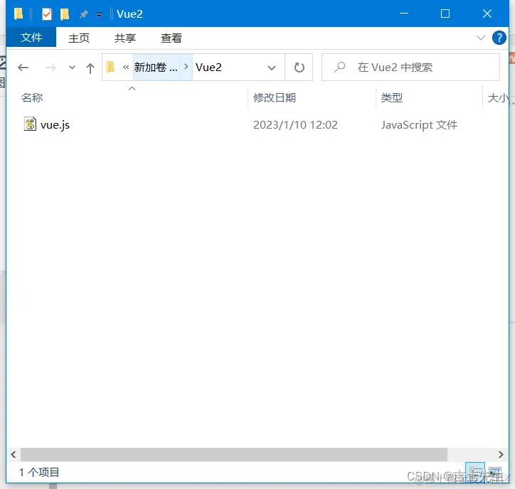Open the 文件 menu tab

(31, 38)
